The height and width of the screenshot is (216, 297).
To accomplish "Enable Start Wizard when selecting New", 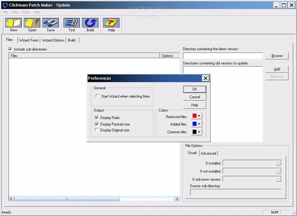I will 97,96.
